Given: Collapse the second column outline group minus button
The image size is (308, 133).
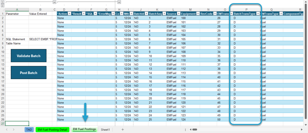Looking at the screenshot, I should (119, 2).
